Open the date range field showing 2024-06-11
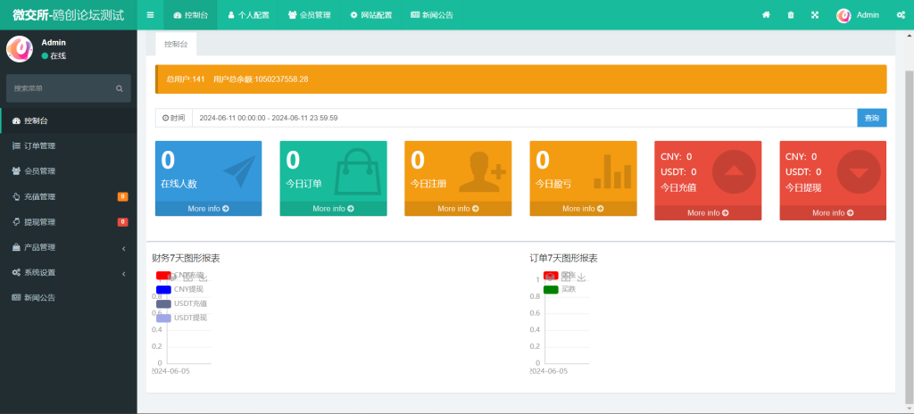This screenshot has width=914, height=414. tap(525, 118)
